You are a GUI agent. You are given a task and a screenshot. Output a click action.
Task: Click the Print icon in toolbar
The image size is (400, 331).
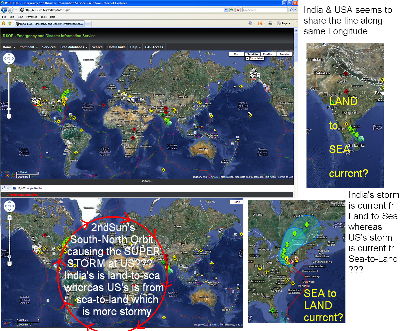coord(270,23)
